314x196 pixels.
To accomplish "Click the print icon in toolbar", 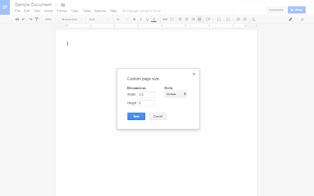I will coord(17,19).
